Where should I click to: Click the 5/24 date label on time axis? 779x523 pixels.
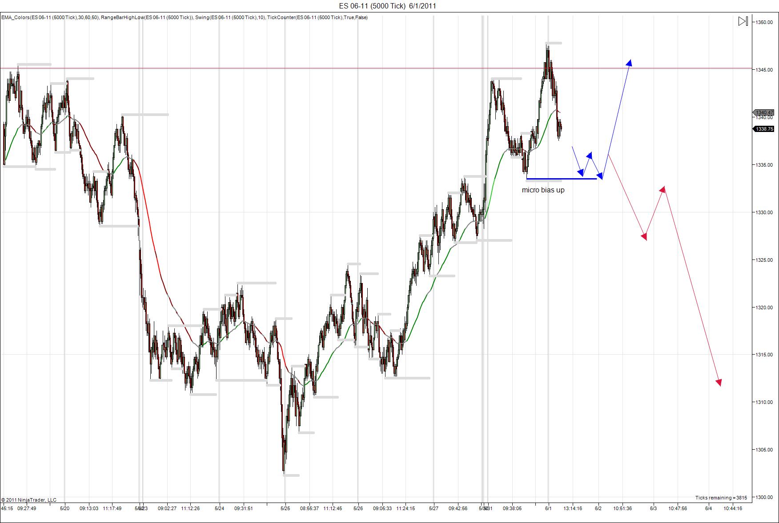coord(220,508)
